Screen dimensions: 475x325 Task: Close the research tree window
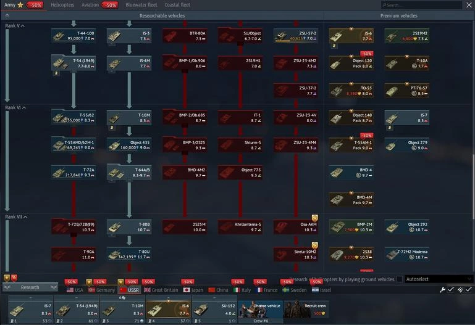[x=469, y=5]
